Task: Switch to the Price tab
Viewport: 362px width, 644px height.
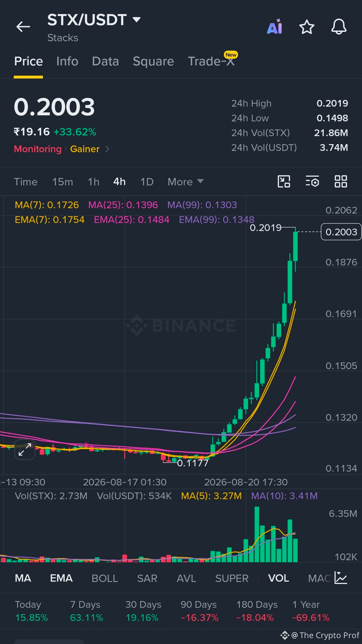Action: [x=28, y=61]
